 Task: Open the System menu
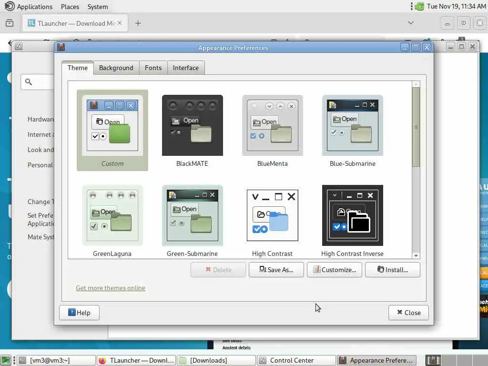tap(98, 7)
